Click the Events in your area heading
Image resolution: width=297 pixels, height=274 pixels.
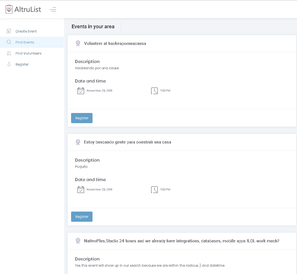93,27
